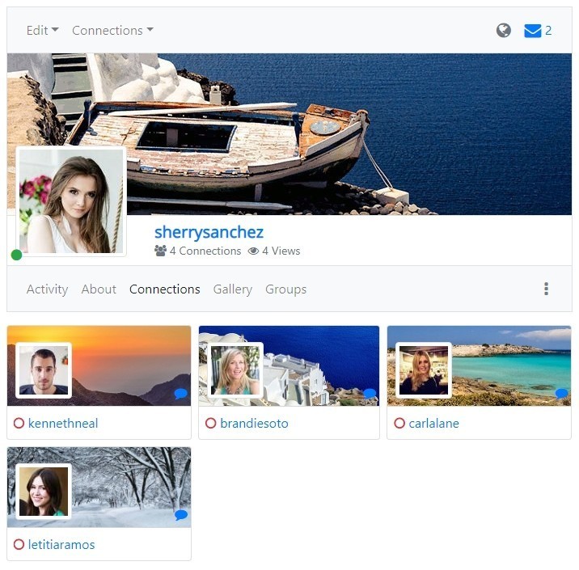Click the chat bubble on letitiaramos's card
Screen dimensions: 579x570
point(180,515)
